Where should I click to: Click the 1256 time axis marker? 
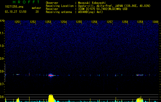tap(94, 22)
